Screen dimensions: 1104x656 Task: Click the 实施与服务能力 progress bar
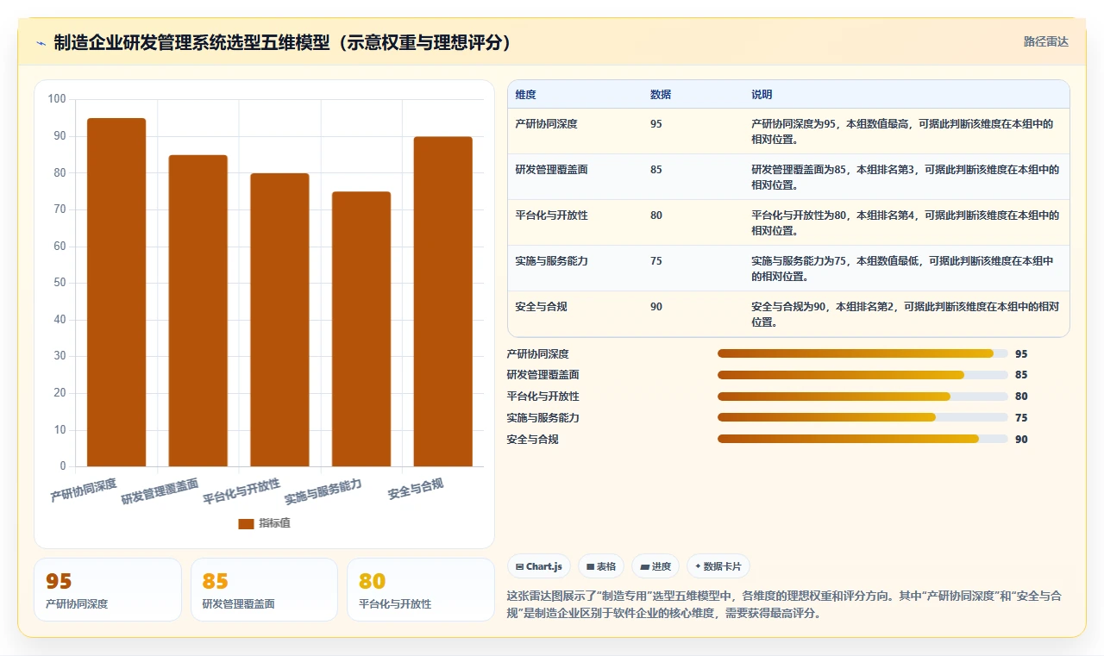coord(862,418)
